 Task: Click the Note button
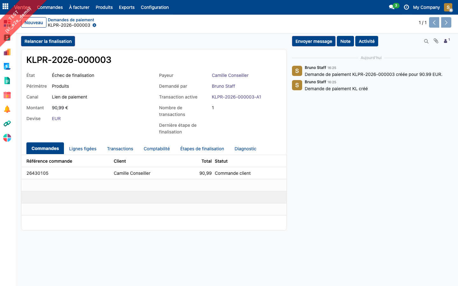[x=345, y=41]
